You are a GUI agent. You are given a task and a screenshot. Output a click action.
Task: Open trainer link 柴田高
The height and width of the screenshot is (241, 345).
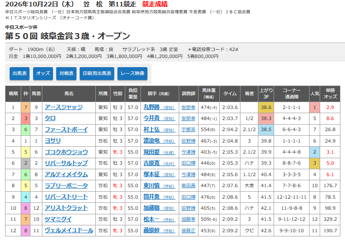click(188, 186)
